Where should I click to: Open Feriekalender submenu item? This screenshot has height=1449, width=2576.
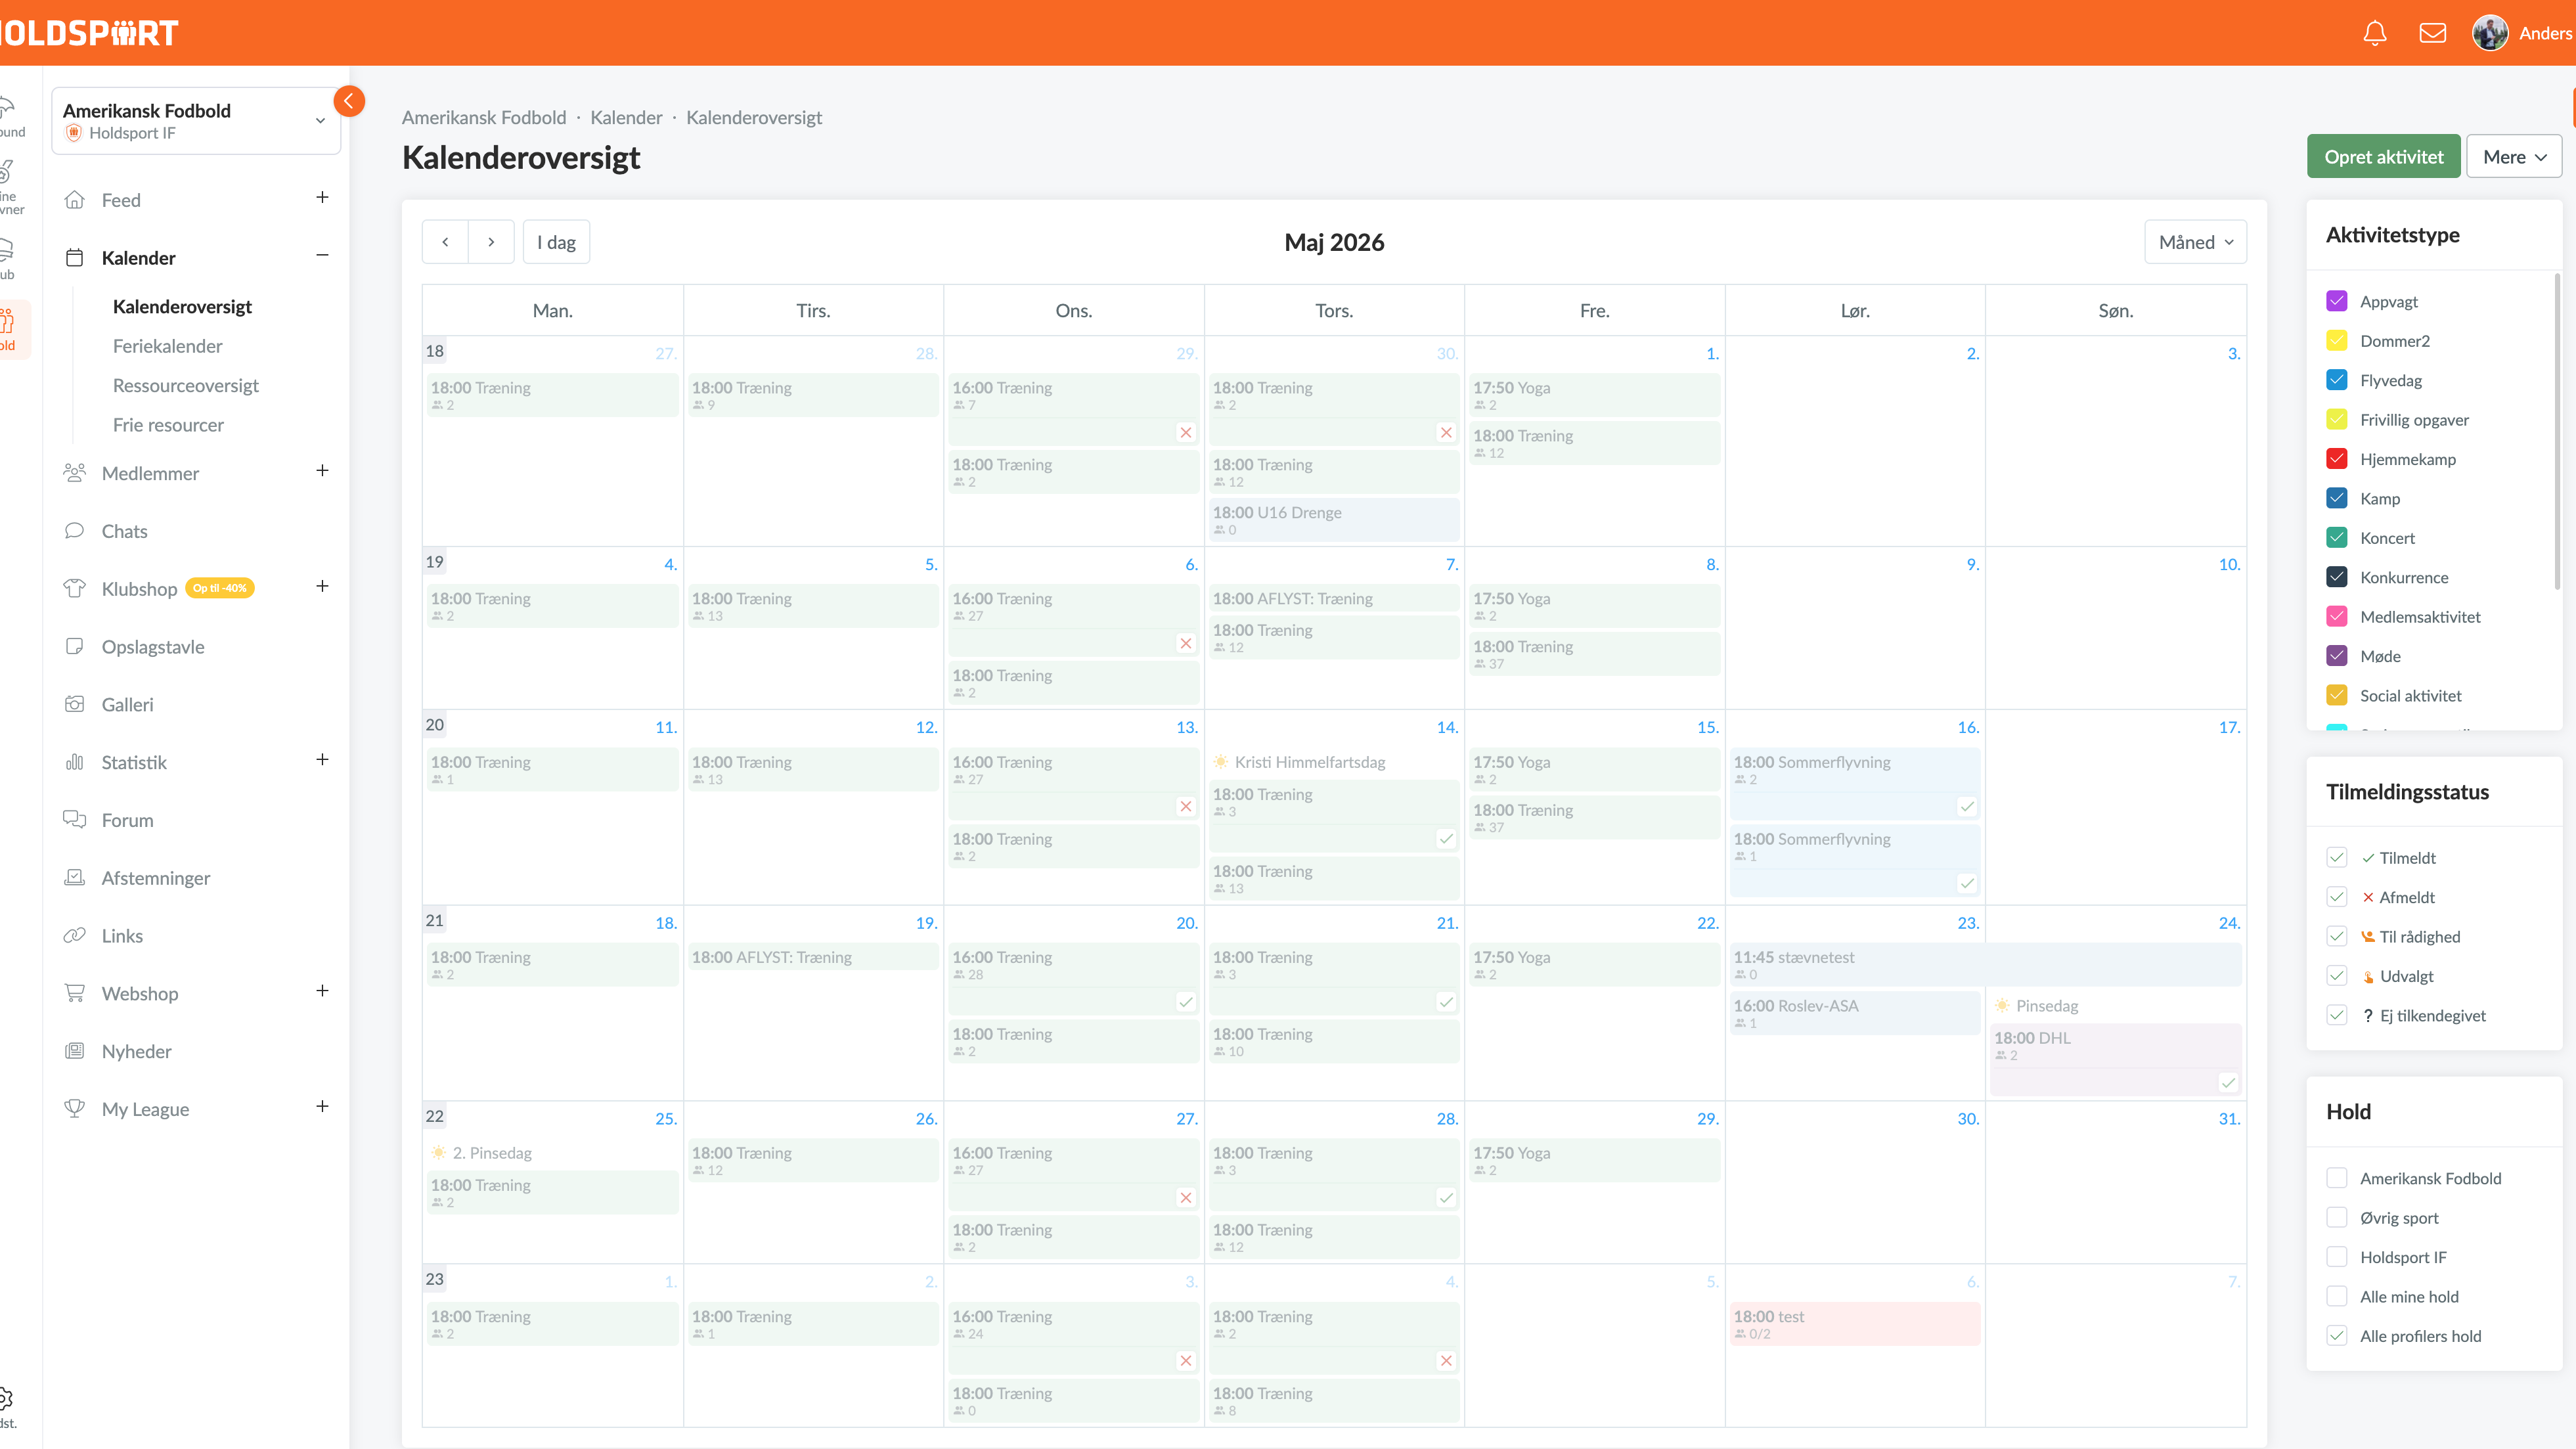(168, 346)
